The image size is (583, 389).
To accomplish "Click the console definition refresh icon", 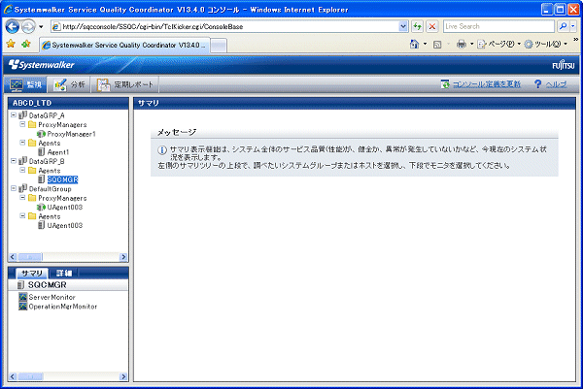I will click(x=445, y=84).
